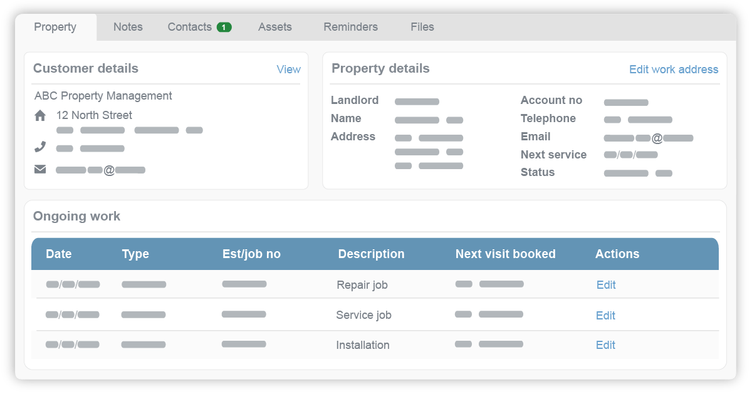The width and height of the screenshot is (752, 394).
Task: Click Edit work address link
Action: pyautogui.click(x=674, y=70)
